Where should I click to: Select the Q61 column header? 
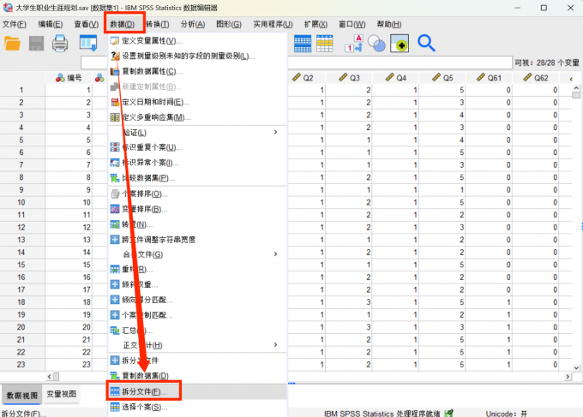coord(489,78)
